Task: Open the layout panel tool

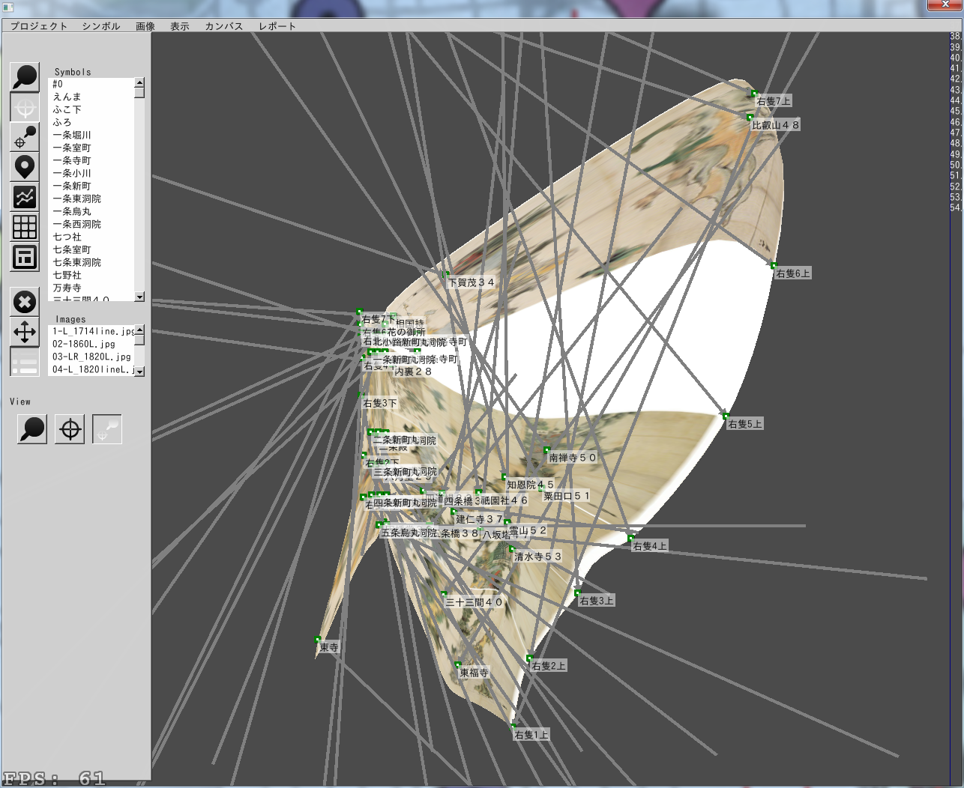Action: [25, 257]
